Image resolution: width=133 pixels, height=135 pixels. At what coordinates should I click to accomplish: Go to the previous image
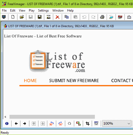tap(16, 123)
